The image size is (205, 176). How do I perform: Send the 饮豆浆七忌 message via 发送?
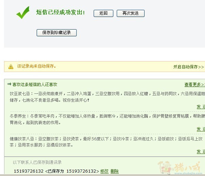pyautogui.click(x=201, y=107)
